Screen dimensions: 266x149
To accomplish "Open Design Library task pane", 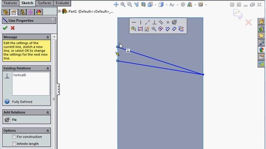I will pos(261,29).
